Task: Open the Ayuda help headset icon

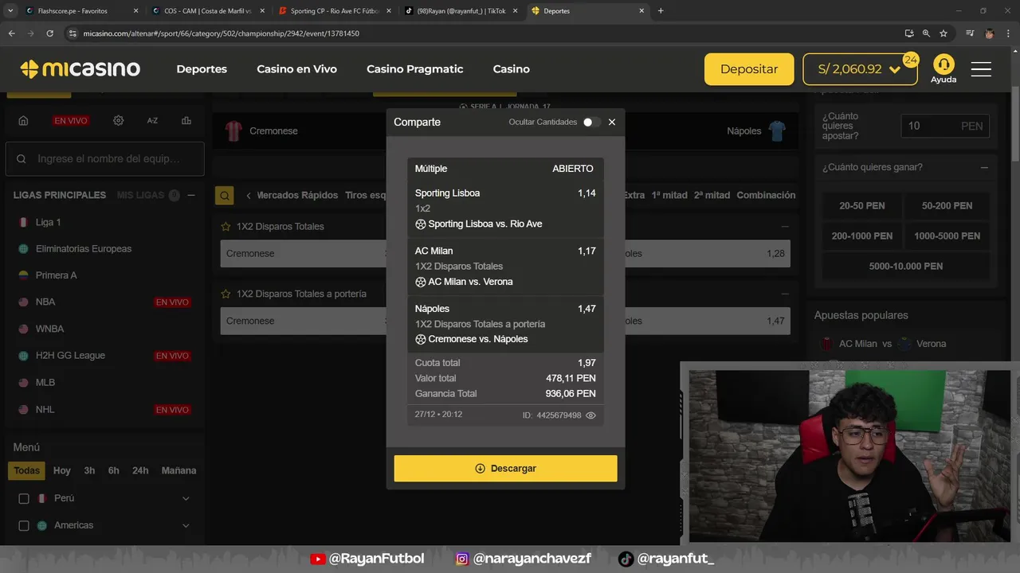Action: pyautogui.click(x=943, y=64)
